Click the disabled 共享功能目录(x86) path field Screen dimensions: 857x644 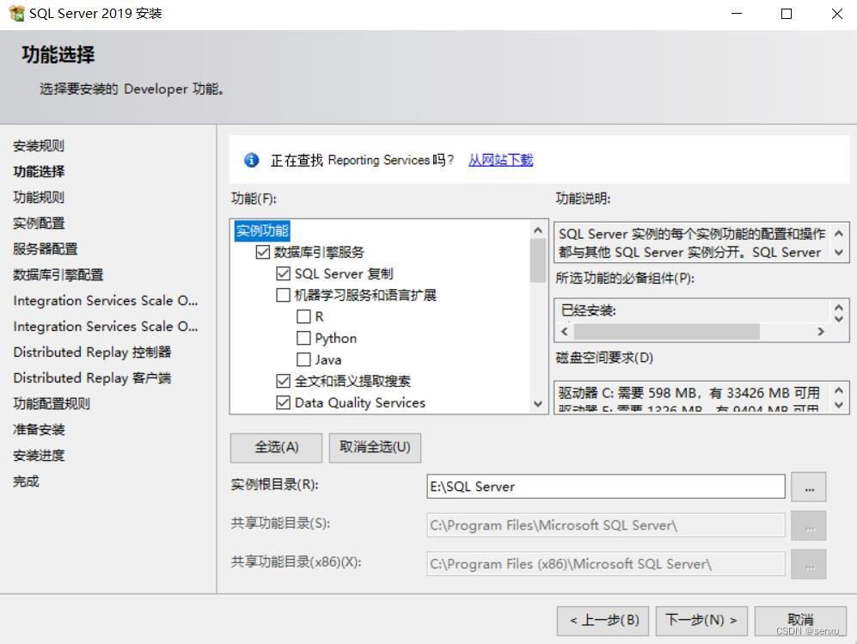click(606, 564)
